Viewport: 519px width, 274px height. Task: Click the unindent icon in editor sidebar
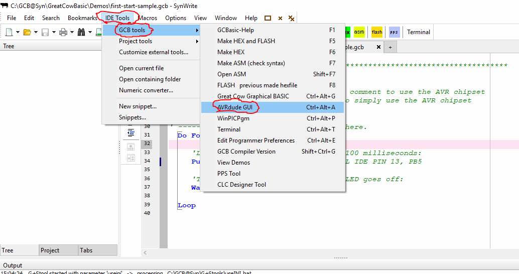tap(131, 132)
